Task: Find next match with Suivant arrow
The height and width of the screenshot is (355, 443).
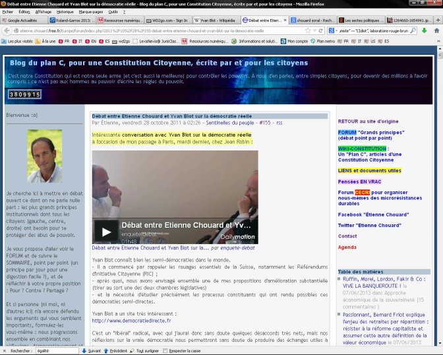Action: click(x=91, y=351)
